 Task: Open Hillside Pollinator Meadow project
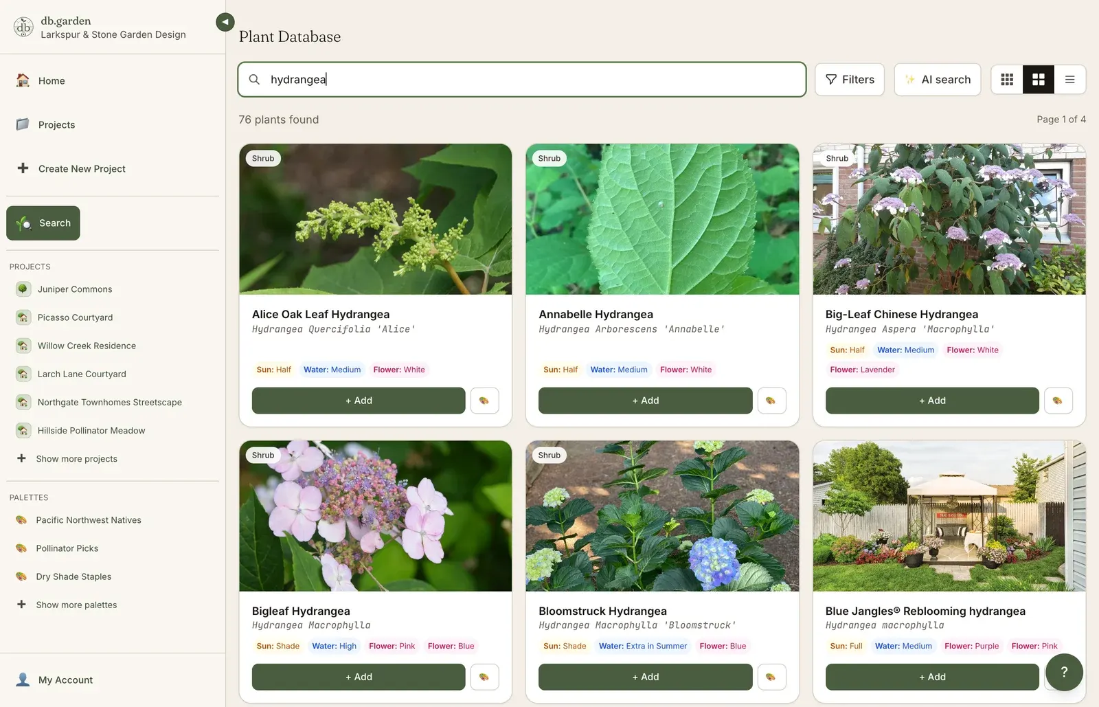(x=91, y=430)
